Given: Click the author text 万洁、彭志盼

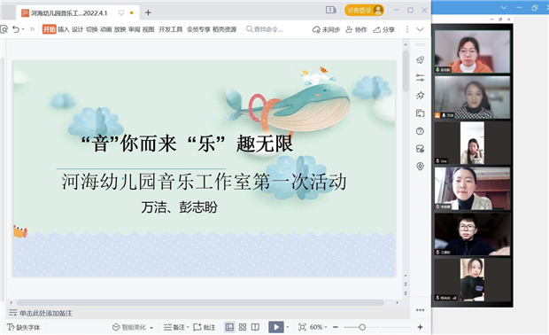Looking at the screenshot, I should coord(180,207).
